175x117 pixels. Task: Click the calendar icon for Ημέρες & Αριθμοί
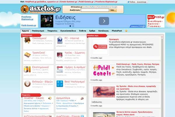pos(60,69)
